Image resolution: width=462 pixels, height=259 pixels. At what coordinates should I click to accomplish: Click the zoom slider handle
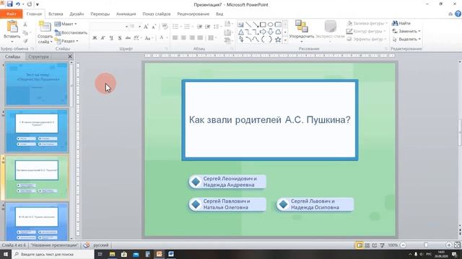tap(426, 245)
